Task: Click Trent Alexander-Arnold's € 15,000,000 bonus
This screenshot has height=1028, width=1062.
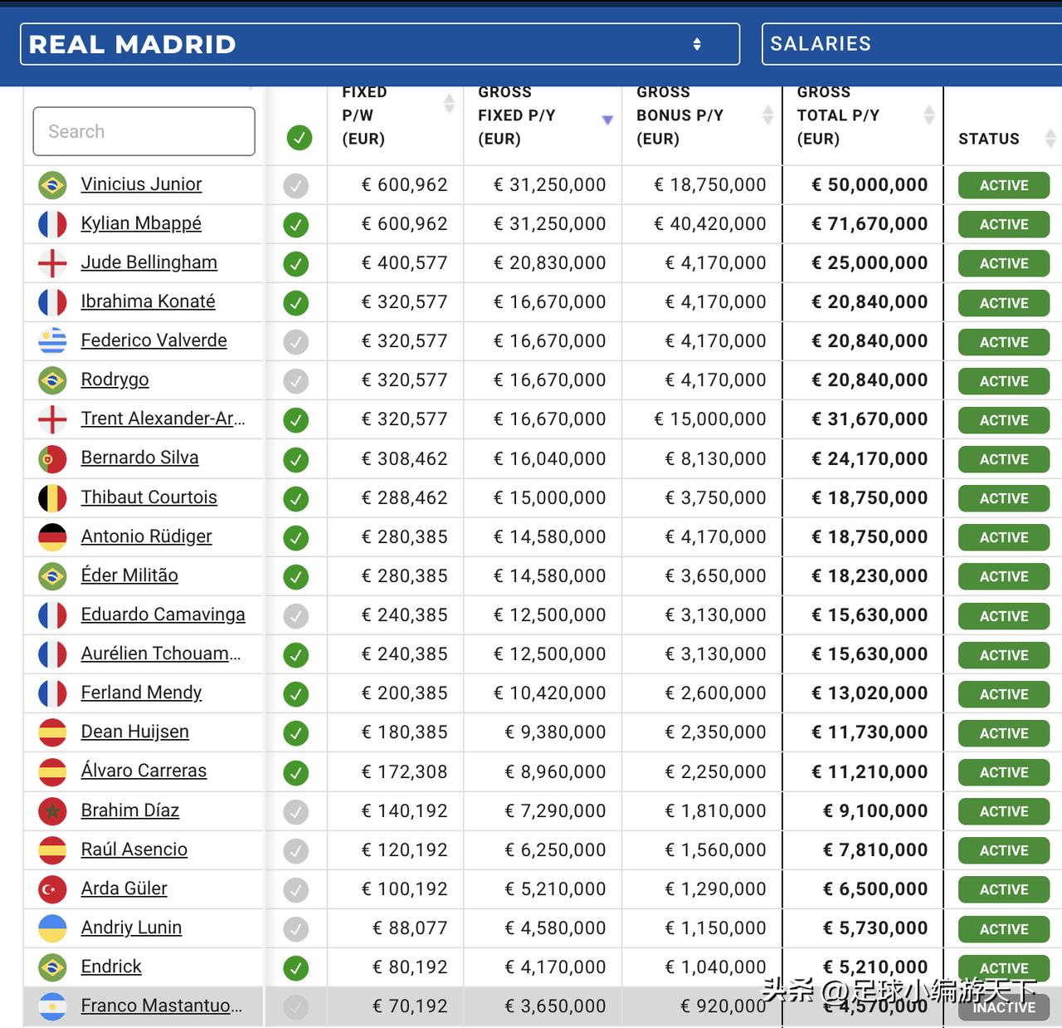Action: [710, 419]
